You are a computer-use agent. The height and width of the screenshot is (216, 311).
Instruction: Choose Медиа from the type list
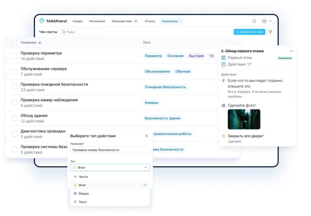tap(83, 193)
